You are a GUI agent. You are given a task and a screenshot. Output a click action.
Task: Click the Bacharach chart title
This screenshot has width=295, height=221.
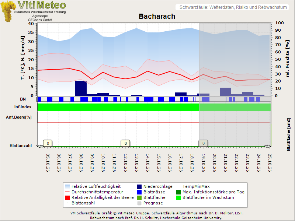[157, 16]
